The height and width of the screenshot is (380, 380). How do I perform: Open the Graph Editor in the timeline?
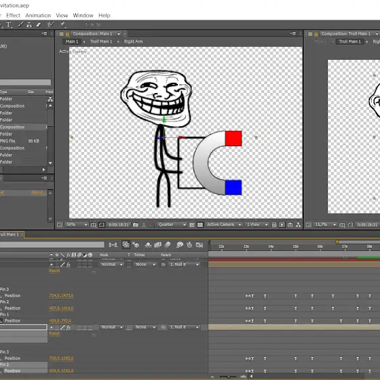point(199,245)
